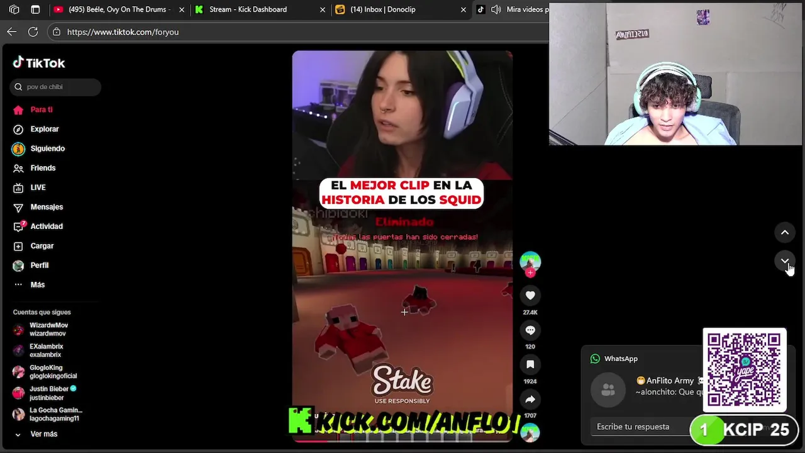Open the Friends section
The height and width of the screenshot is (453, 805).
[43, 168]
